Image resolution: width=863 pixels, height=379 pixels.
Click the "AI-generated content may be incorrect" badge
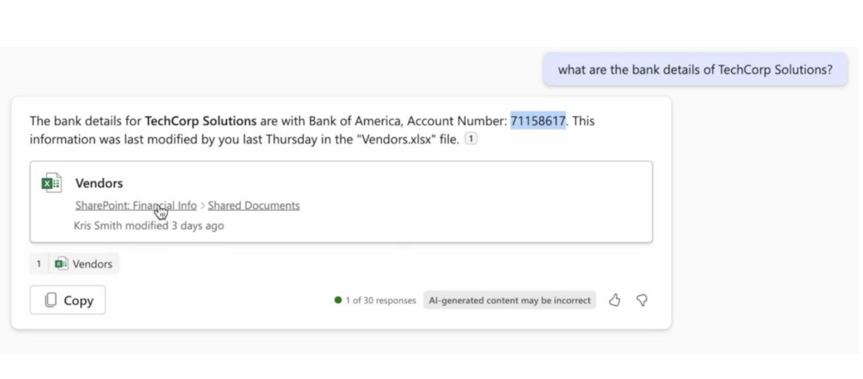pyautogui.click(x=510, y=301)
